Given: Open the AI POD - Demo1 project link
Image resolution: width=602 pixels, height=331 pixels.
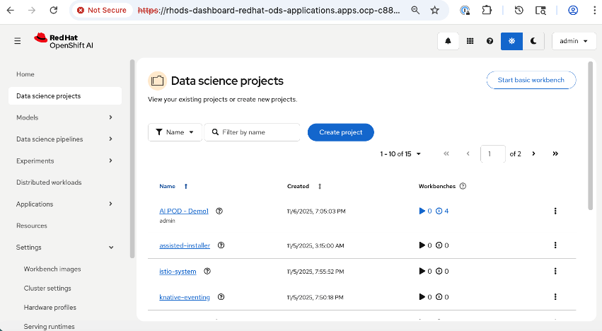Looking at the screenshot, I should tap(184, 211).
